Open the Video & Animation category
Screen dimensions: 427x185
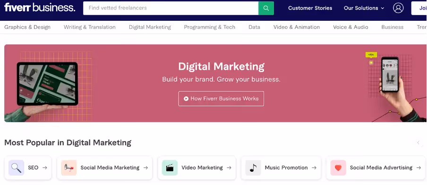pyautogui.click(x=297, y=27)
